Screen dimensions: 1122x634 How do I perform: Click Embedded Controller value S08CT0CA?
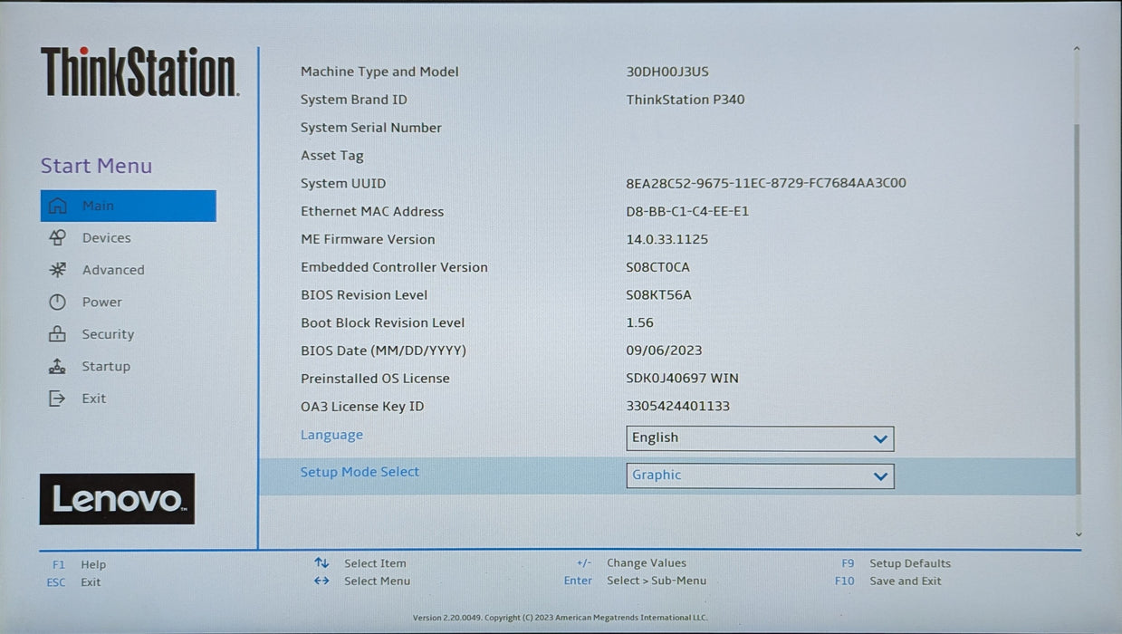point(657,267)
